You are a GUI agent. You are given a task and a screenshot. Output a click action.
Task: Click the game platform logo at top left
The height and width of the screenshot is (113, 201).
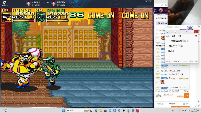pyautogui.click(x=5, y=4)
